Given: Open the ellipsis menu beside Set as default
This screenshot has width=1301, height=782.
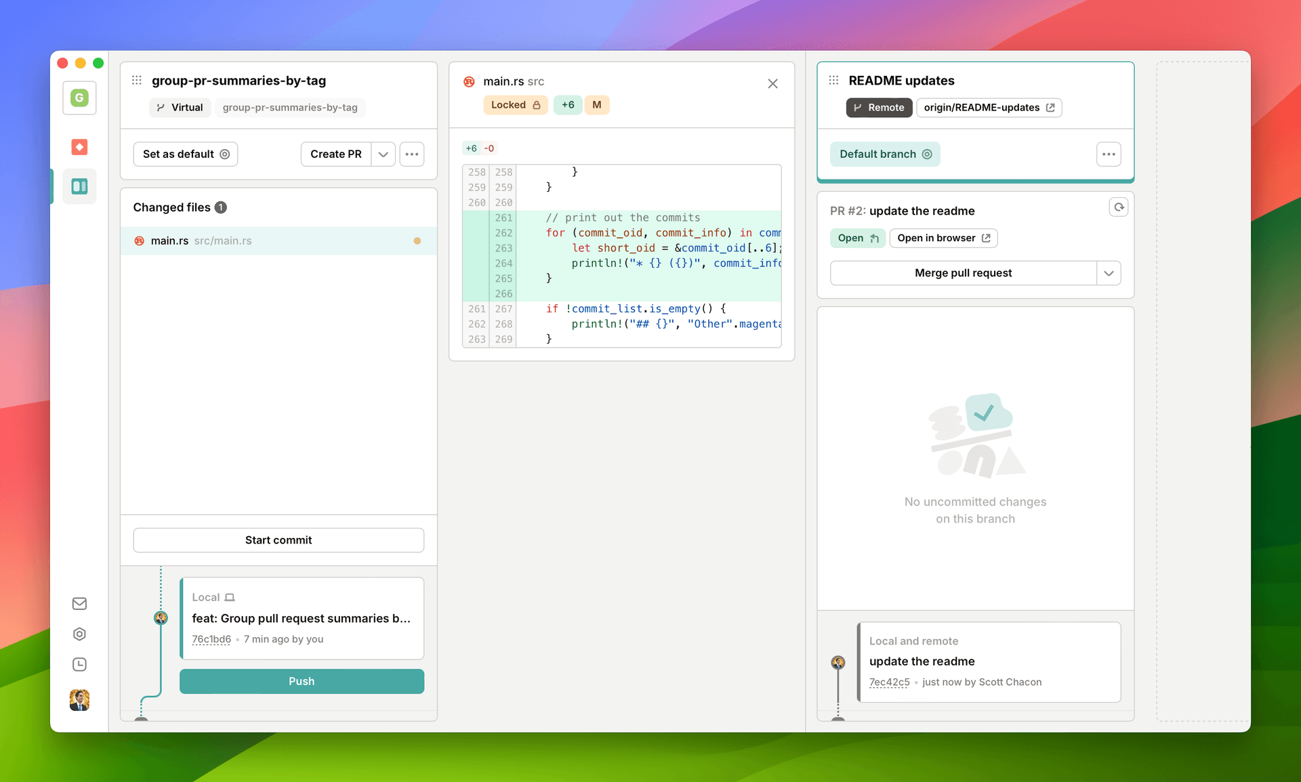Looking at the screenshot, I should 411,154.
